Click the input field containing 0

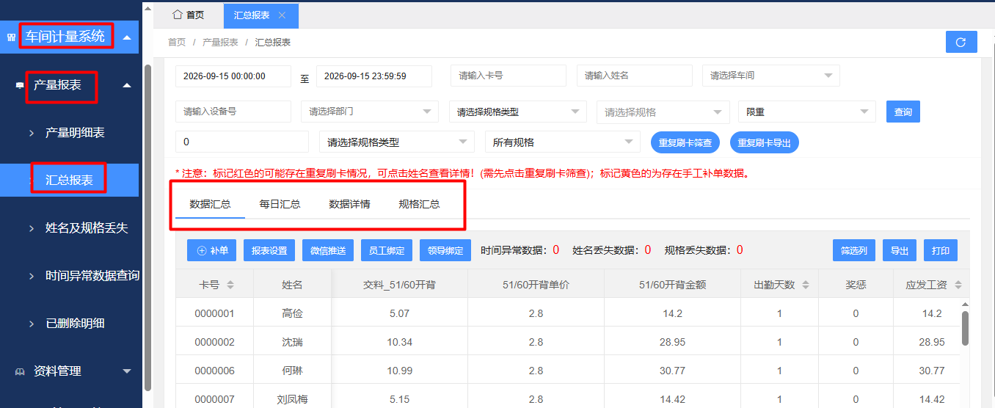(242, 142)
